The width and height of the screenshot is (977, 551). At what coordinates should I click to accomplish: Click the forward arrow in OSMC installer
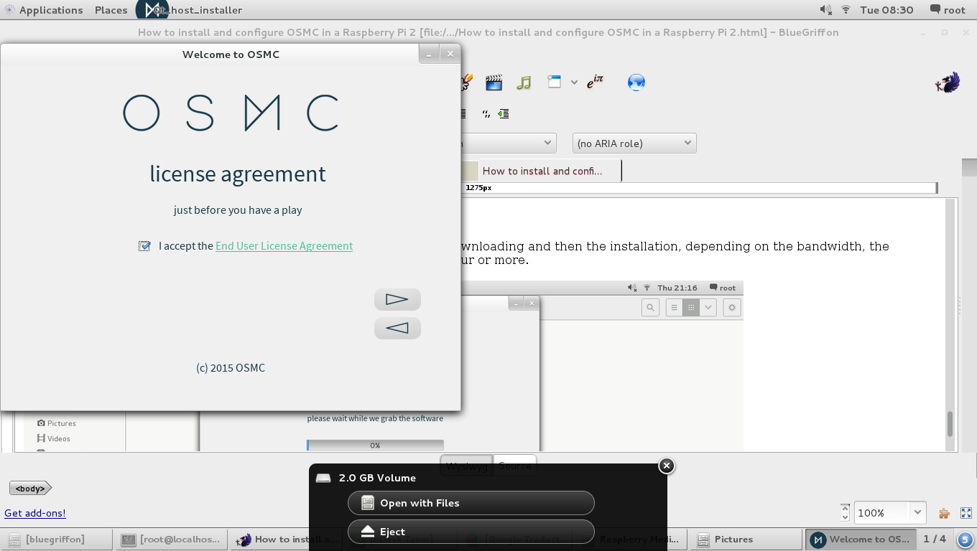tap(397, 299)
